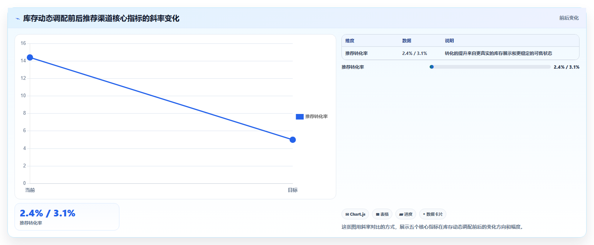Click the lightning icon beside the title
The width and height of the screenshot is (594, 245).
point(17,19)
